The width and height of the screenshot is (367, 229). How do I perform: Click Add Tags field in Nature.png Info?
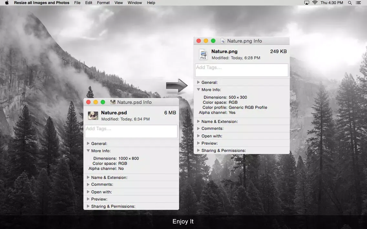click(242, 70)
